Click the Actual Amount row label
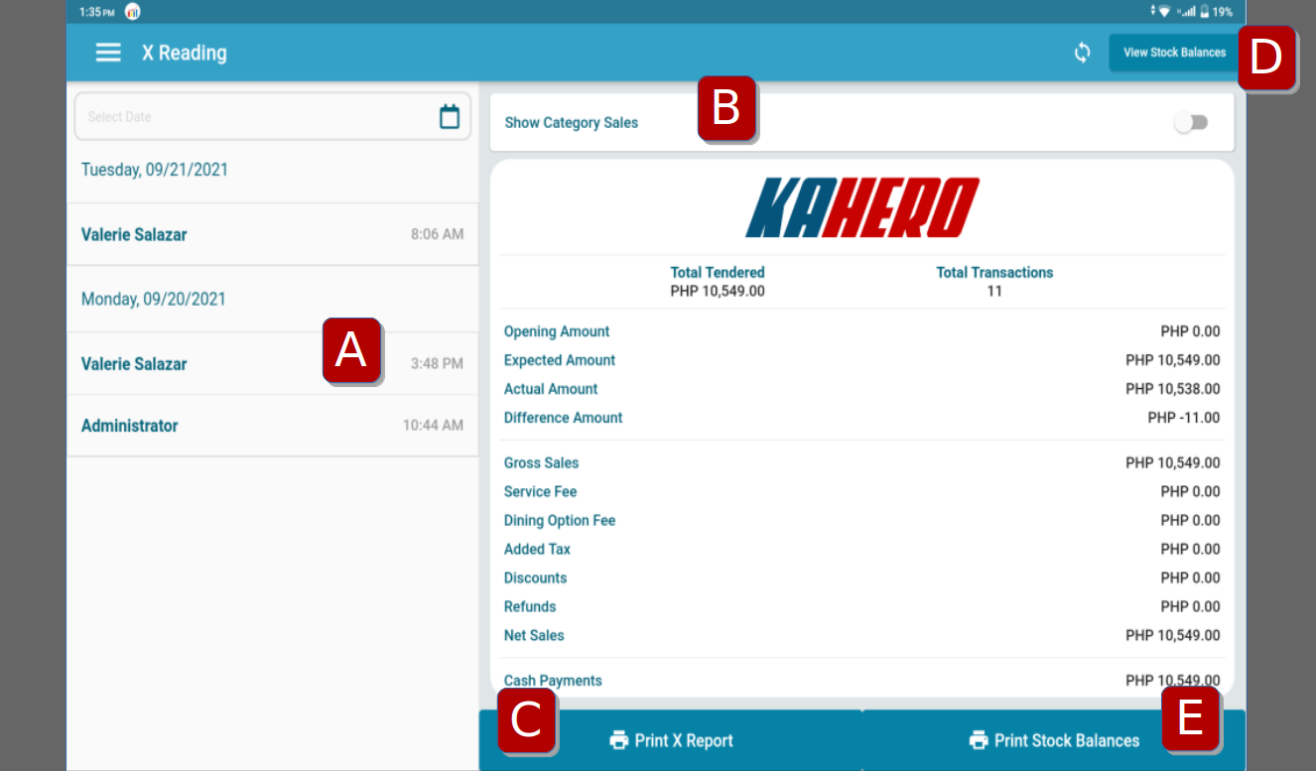Viewport: 1316px width, 771px height. tap(551, 389)
